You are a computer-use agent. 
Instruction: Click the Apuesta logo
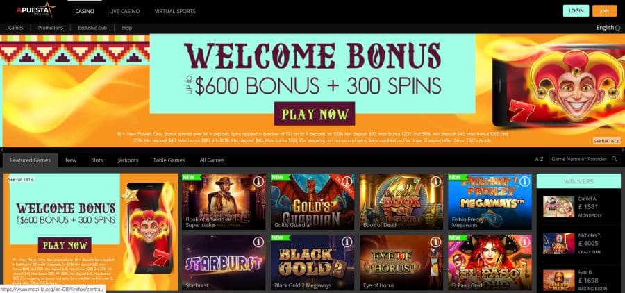pyautogui.click(x=36, y=10)
